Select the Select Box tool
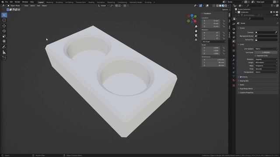Viewport: 280px width, 157px height. click(4, 15)
